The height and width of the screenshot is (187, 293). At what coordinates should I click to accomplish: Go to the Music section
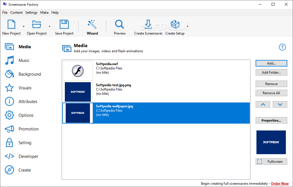point(17,60)
